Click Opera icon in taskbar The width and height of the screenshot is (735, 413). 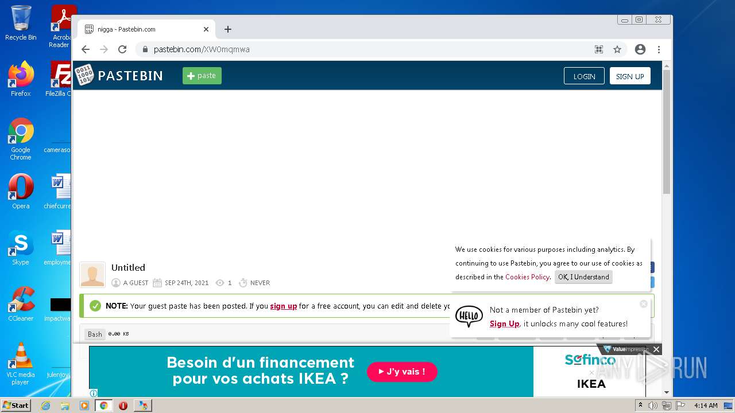tap(123, 406)
